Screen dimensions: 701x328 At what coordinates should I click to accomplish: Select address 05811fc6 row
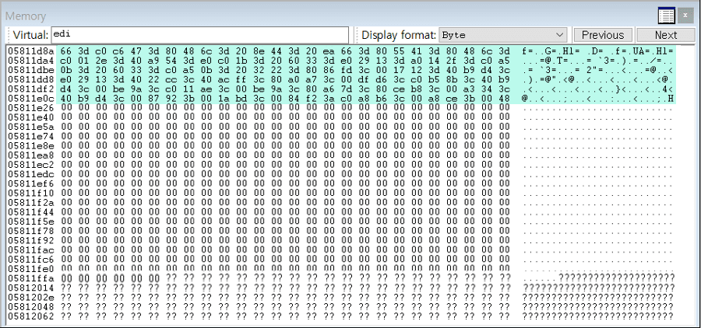341,260
